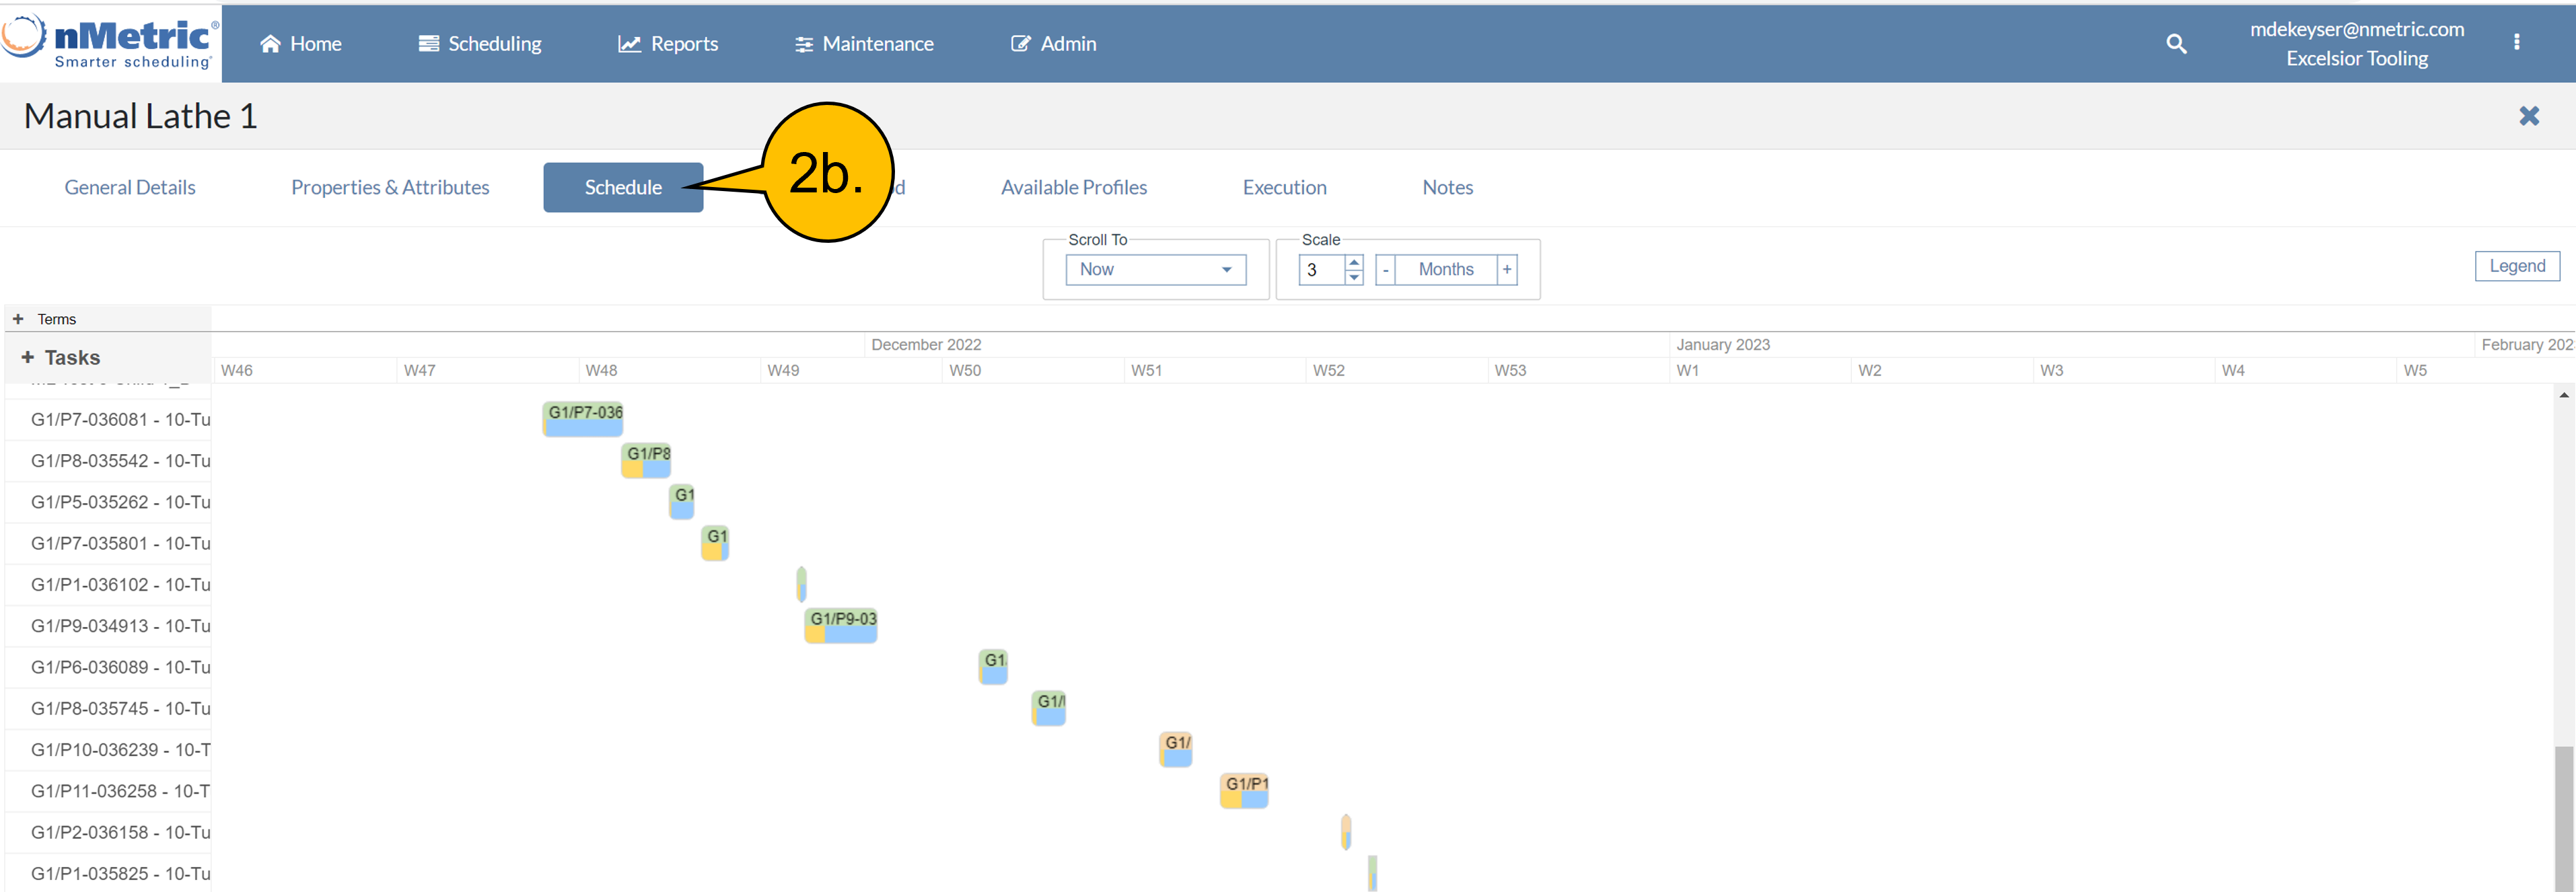Viewport: 2576px width, 892px height.
Task: Switch to Available Profiles tab
Action: (x=1073, y=187)
